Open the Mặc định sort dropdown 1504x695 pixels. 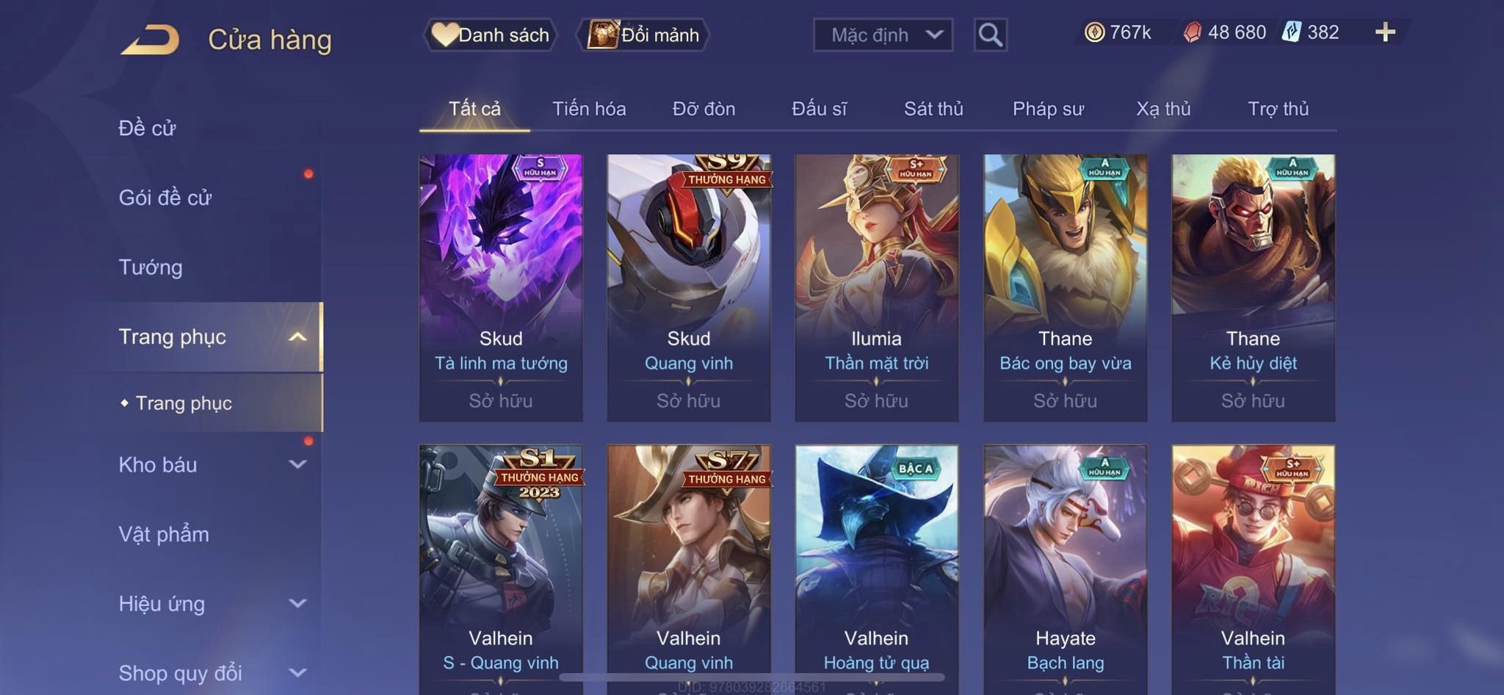883,35
